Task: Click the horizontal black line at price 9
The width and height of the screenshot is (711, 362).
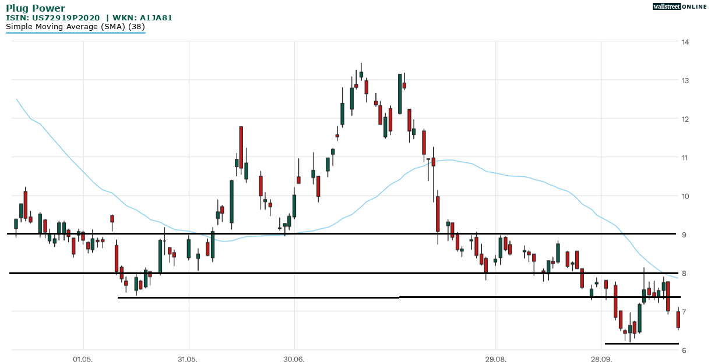Action: coord(350,233)
